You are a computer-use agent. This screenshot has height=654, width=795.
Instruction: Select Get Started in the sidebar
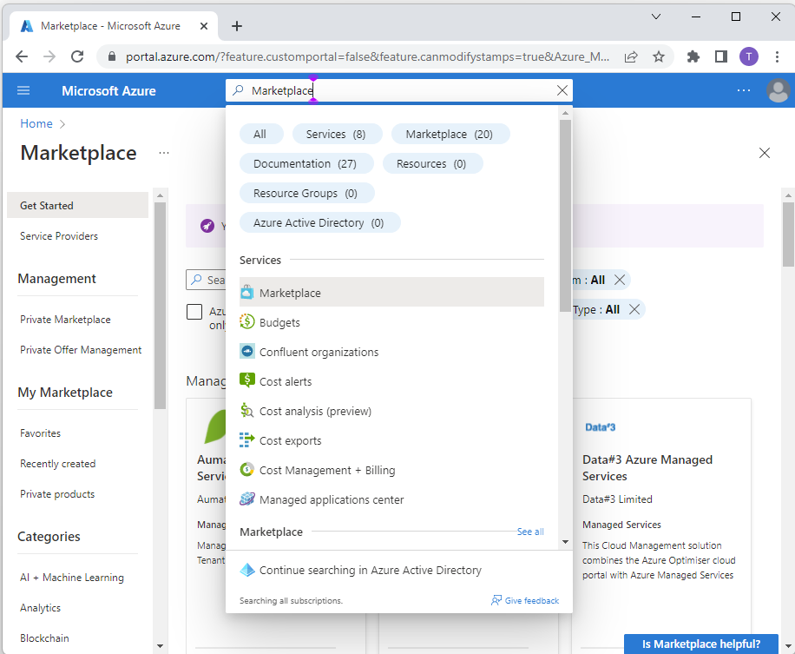77,205
